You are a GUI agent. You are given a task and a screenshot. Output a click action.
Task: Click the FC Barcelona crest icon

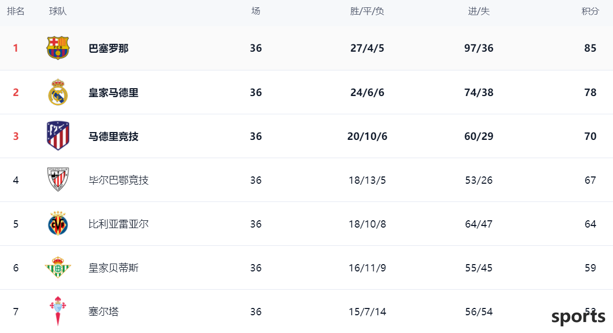coord(58,48)
